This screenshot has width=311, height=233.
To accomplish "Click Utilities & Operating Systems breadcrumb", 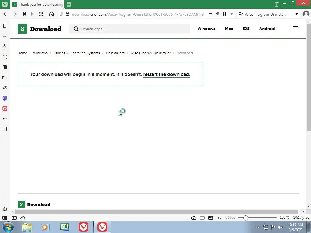I will pyautogui.click(x=77, y=53).
